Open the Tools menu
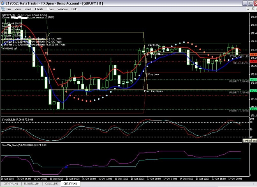The image size is (257, 187). 50,9
